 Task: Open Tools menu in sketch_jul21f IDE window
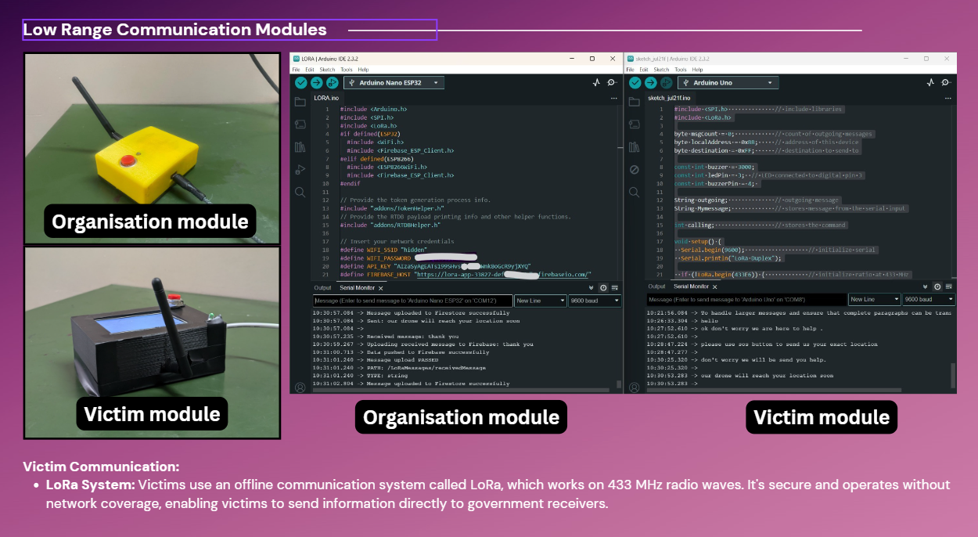681,70
